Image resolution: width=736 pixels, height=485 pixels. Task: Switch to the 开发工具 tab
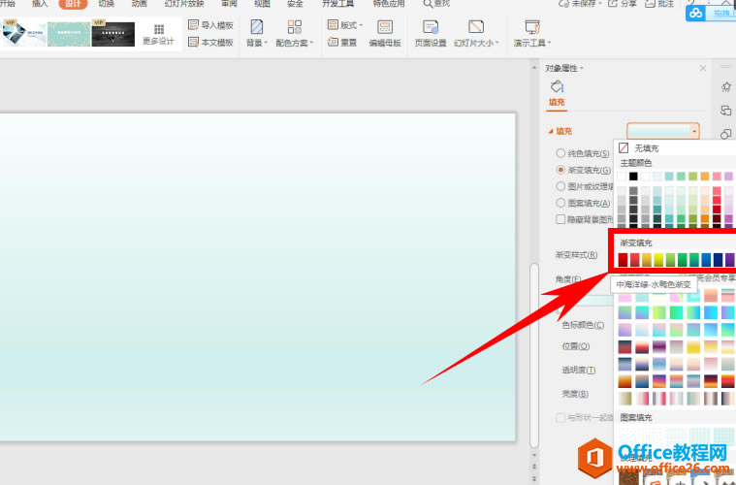pos(338,3)
